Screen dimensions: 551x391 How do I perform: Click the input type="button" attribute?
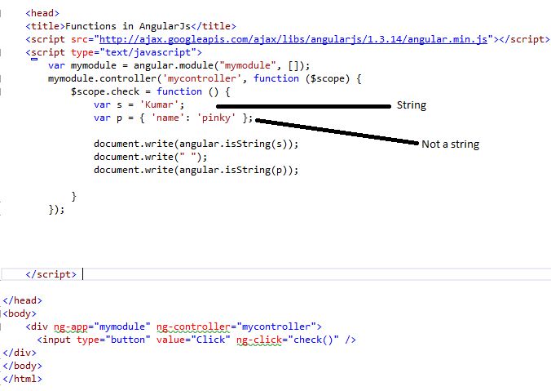click(x=113, y=340)
